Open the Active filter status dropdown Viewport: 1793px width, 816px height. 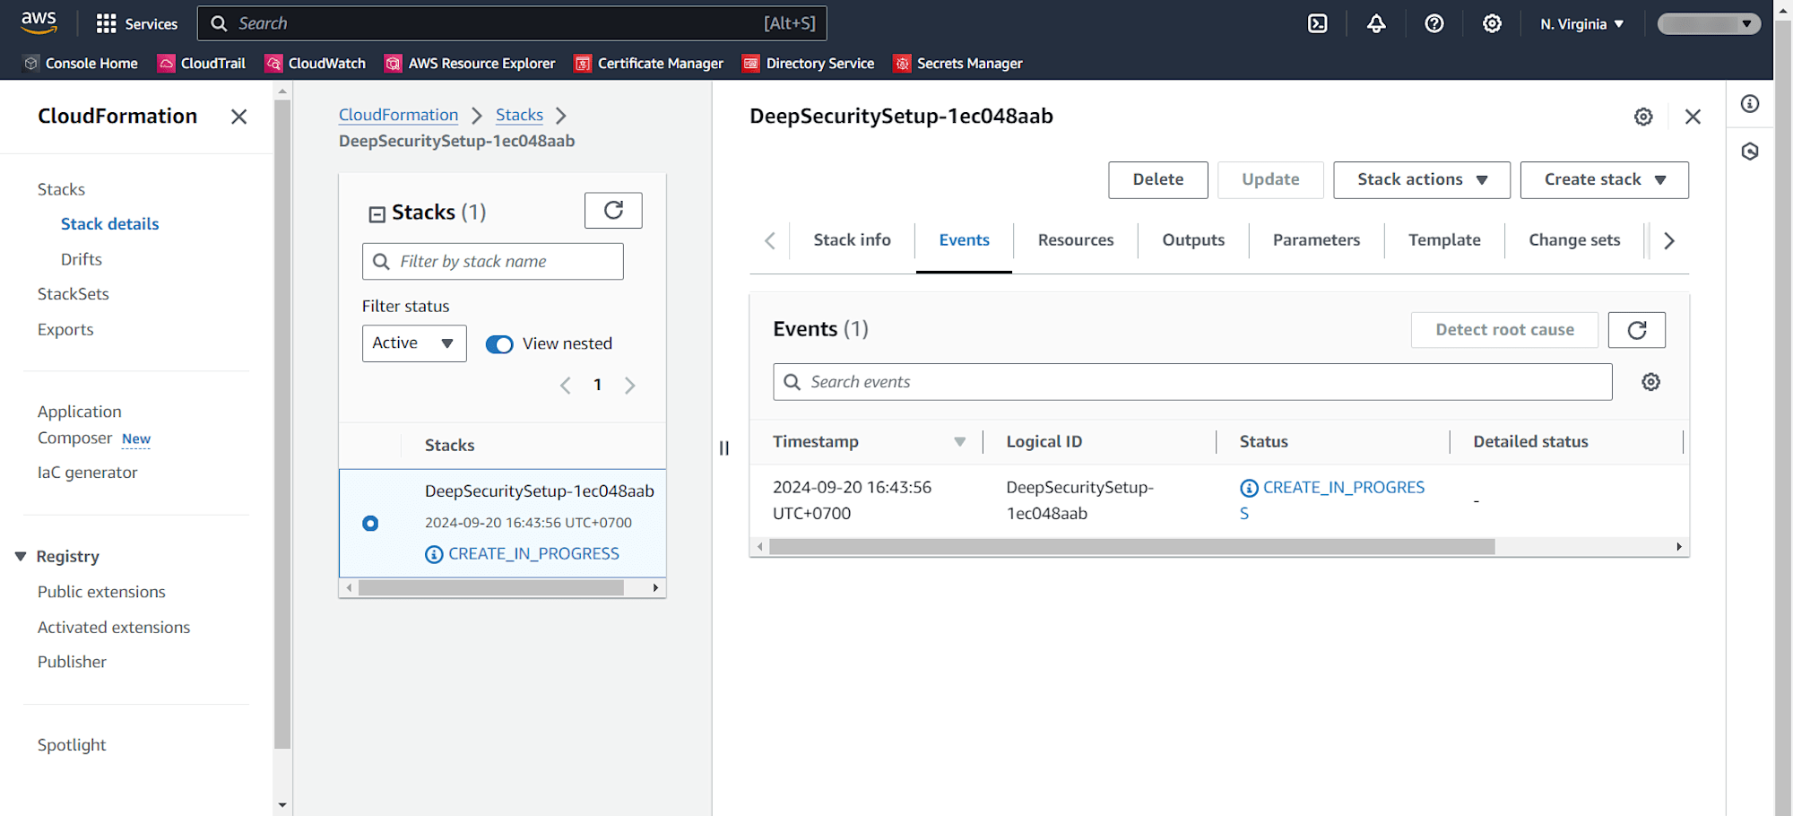click(414, 343)
